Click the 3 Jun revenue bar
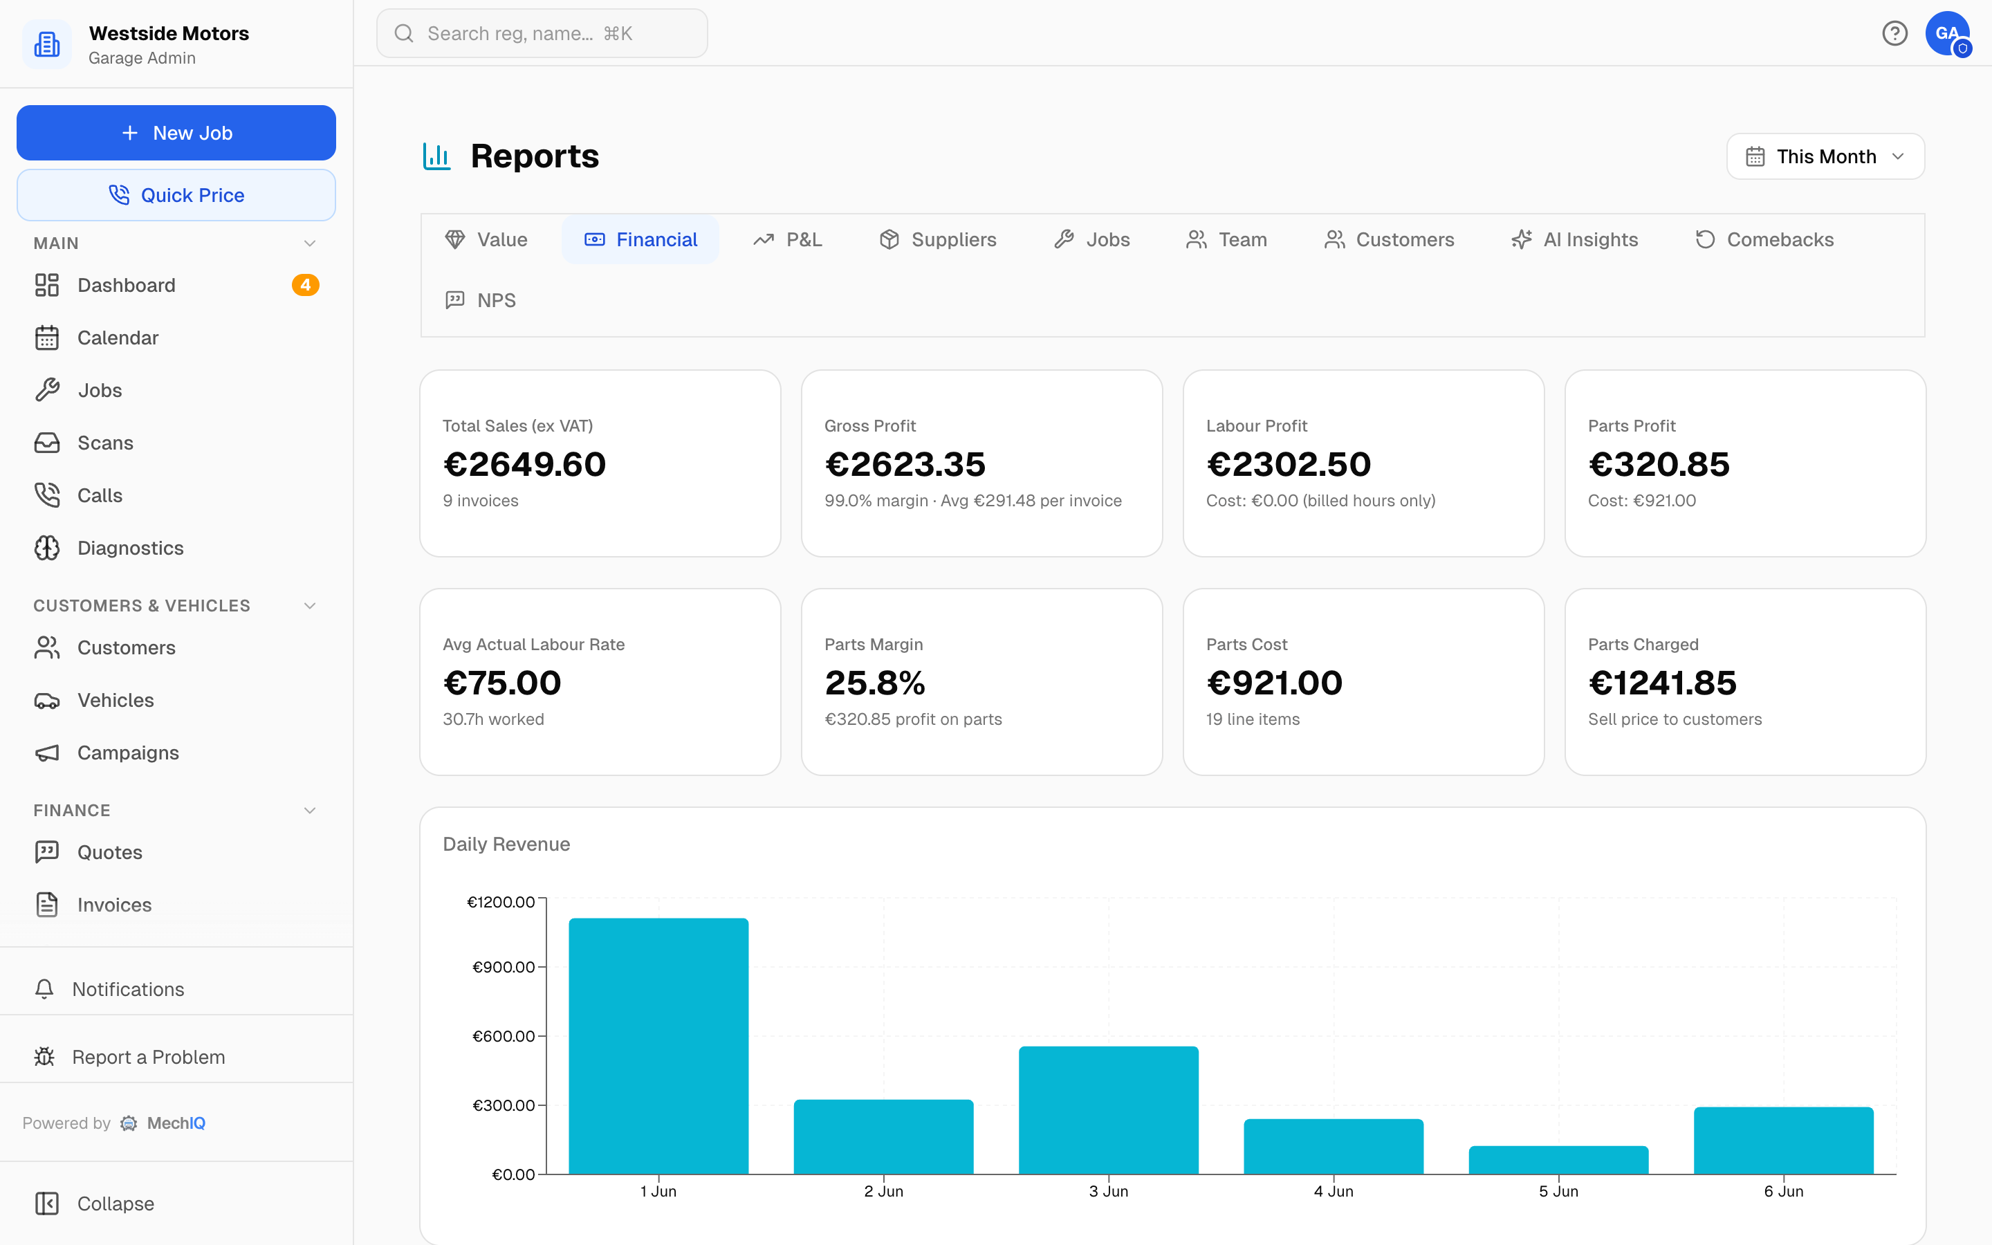This screenshot has height=1245, width=1992. [1109, 1110]
